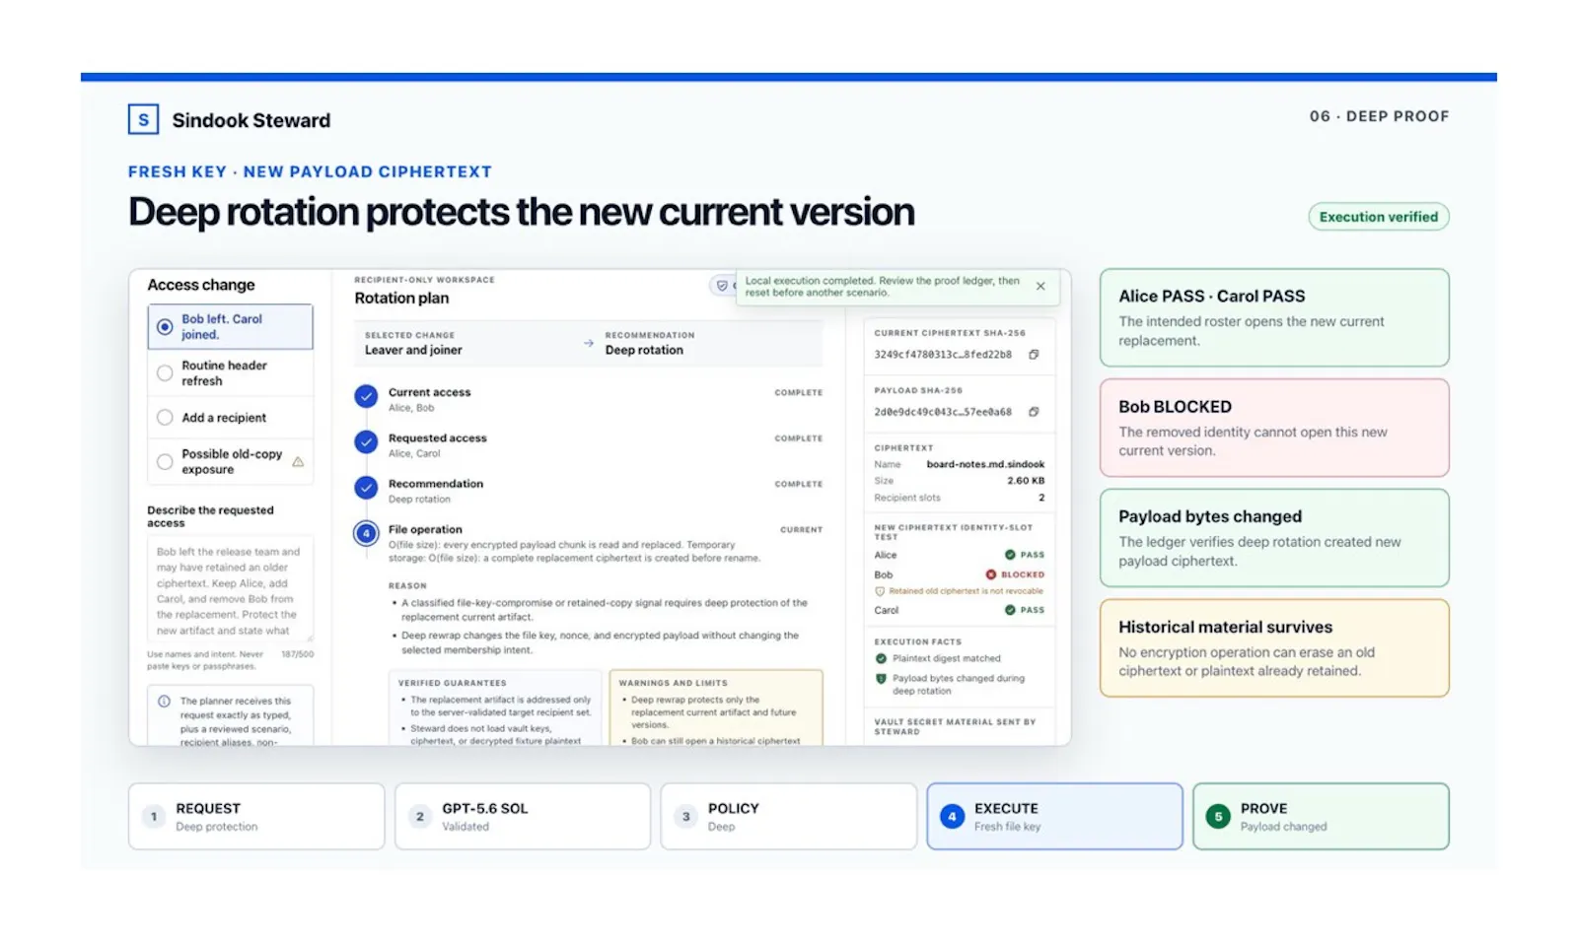1578x943 pixels.
Task: Click Bob's red BLOCKED icon
Action: click(x=991, y=574)
